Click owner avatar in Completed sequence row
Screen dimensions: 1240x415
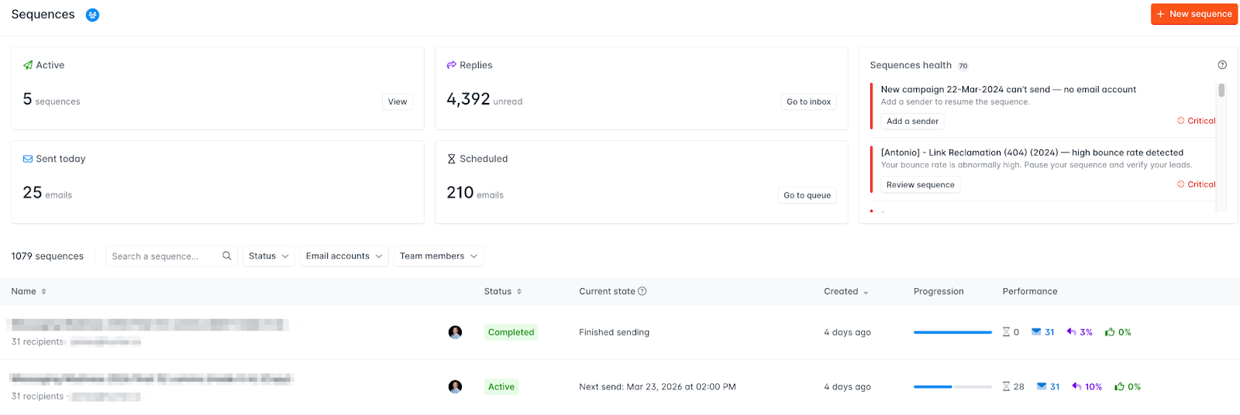pos(455,332)
